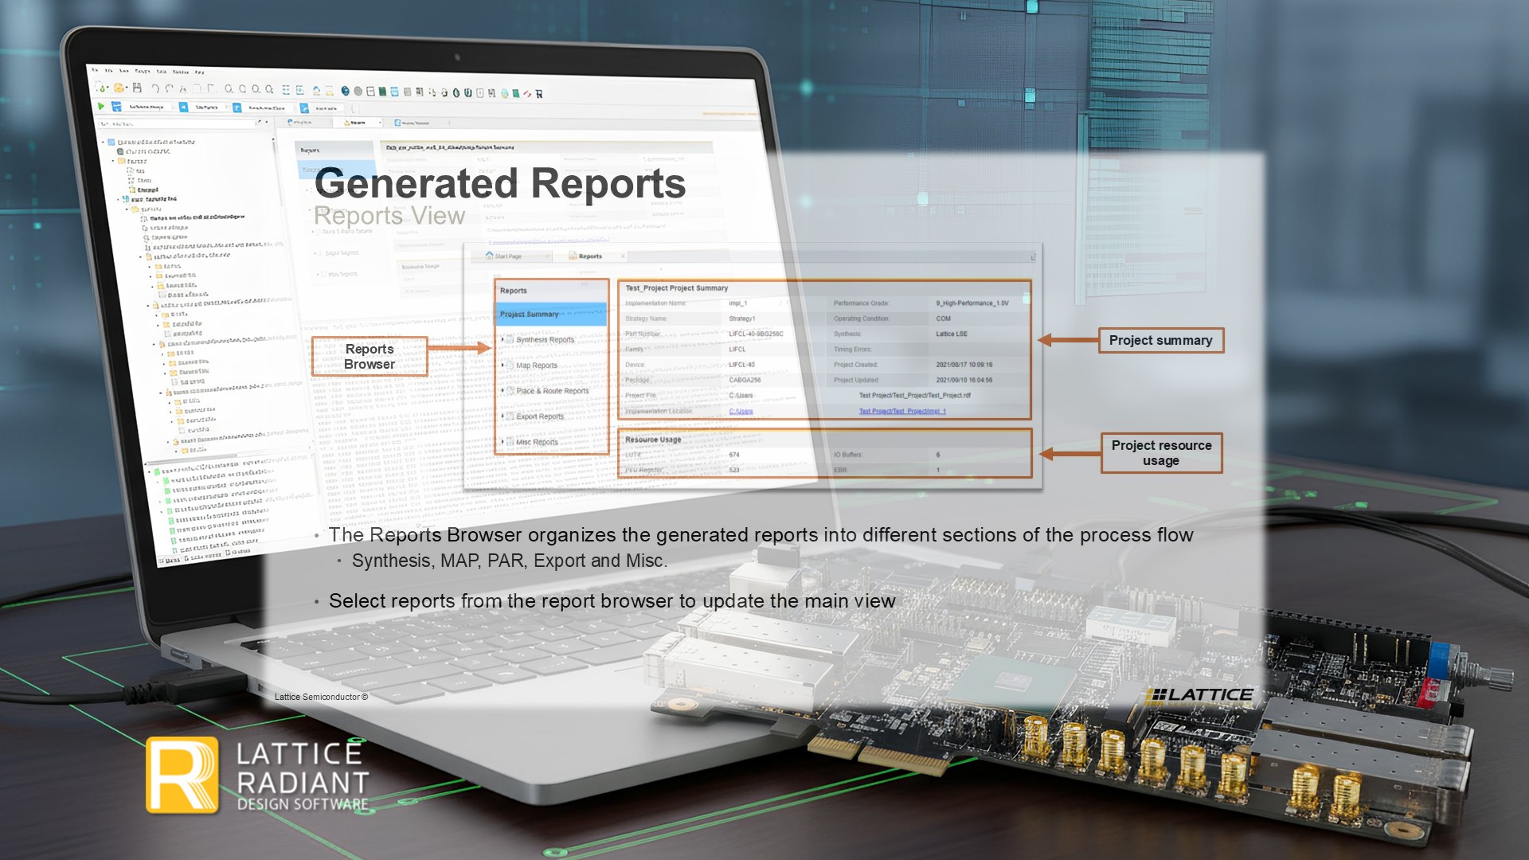1529x860 pixels.
Task: Click the project file path ending Test_Project.rdf
Action: point(915,396)
